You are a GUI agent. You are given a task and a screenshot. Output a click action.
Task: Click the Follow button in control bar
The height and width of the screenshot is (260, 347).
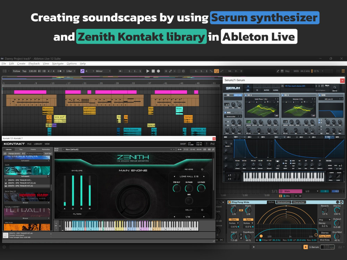16,71
